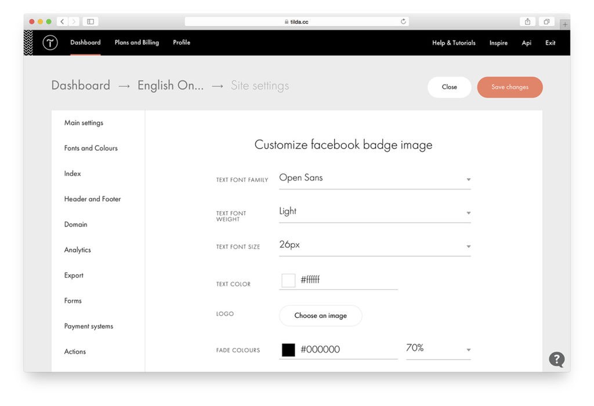
Task: Click Choose an image button
Action: click(320, 316)
